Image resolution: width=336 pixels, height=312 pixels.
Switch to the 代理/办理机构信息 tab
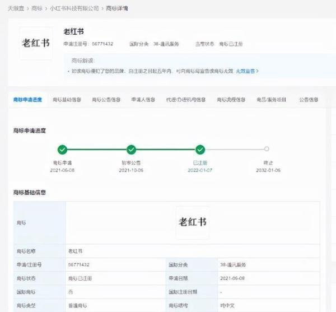point(186,100)
